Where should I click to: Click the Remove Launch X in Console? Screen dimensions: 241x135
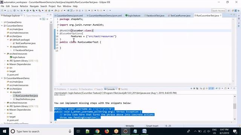(194, 88)
